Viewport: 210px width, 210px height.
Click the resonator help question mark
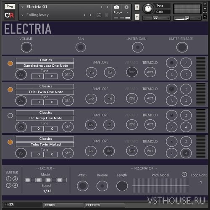click(x=184, y=174)
